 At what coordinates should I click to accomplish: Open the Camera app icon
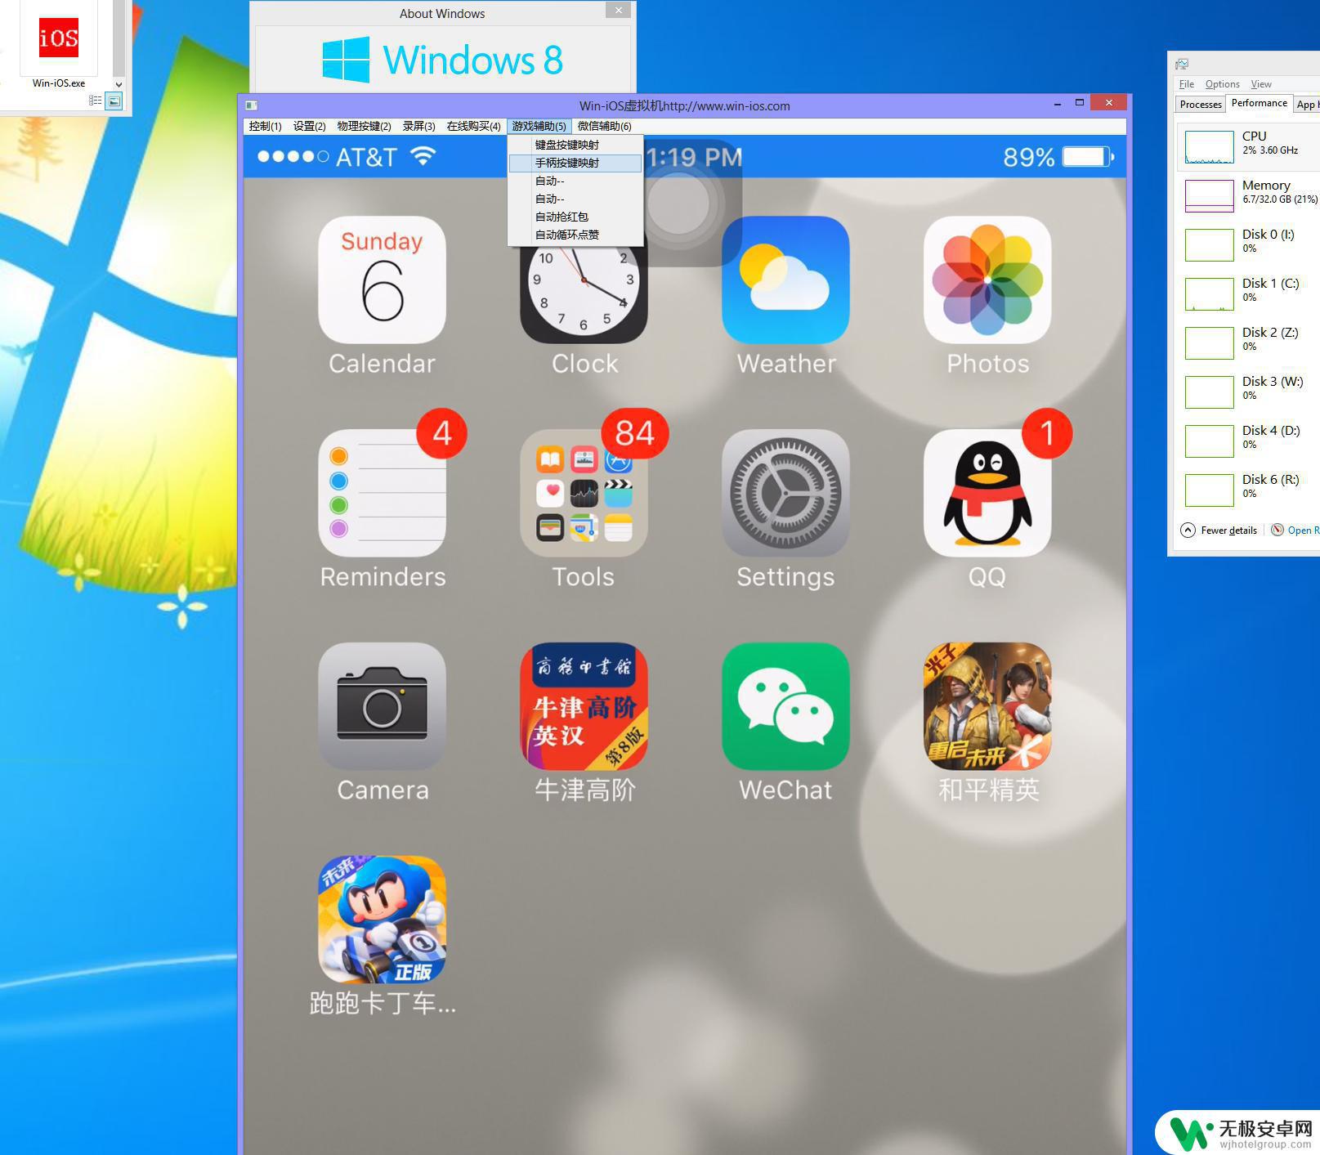[382, 706]
